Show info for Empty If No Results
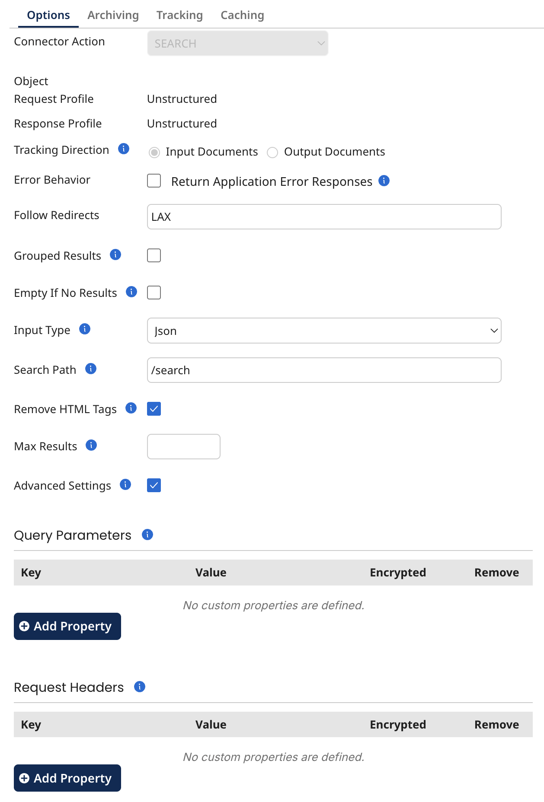The height and width of the screenshot is (802, 544). (131, 292)
